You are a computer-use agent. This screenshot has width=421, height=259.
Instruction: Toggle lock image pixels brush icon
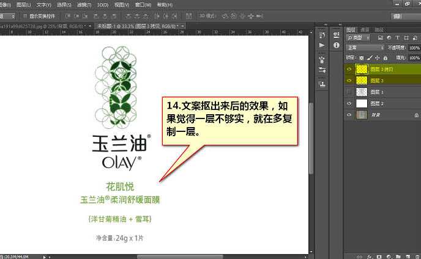tap(370, 57)
